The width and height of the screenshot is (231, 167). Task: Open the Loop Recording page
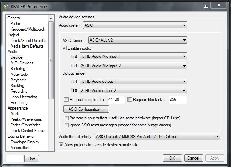point(24,97)
